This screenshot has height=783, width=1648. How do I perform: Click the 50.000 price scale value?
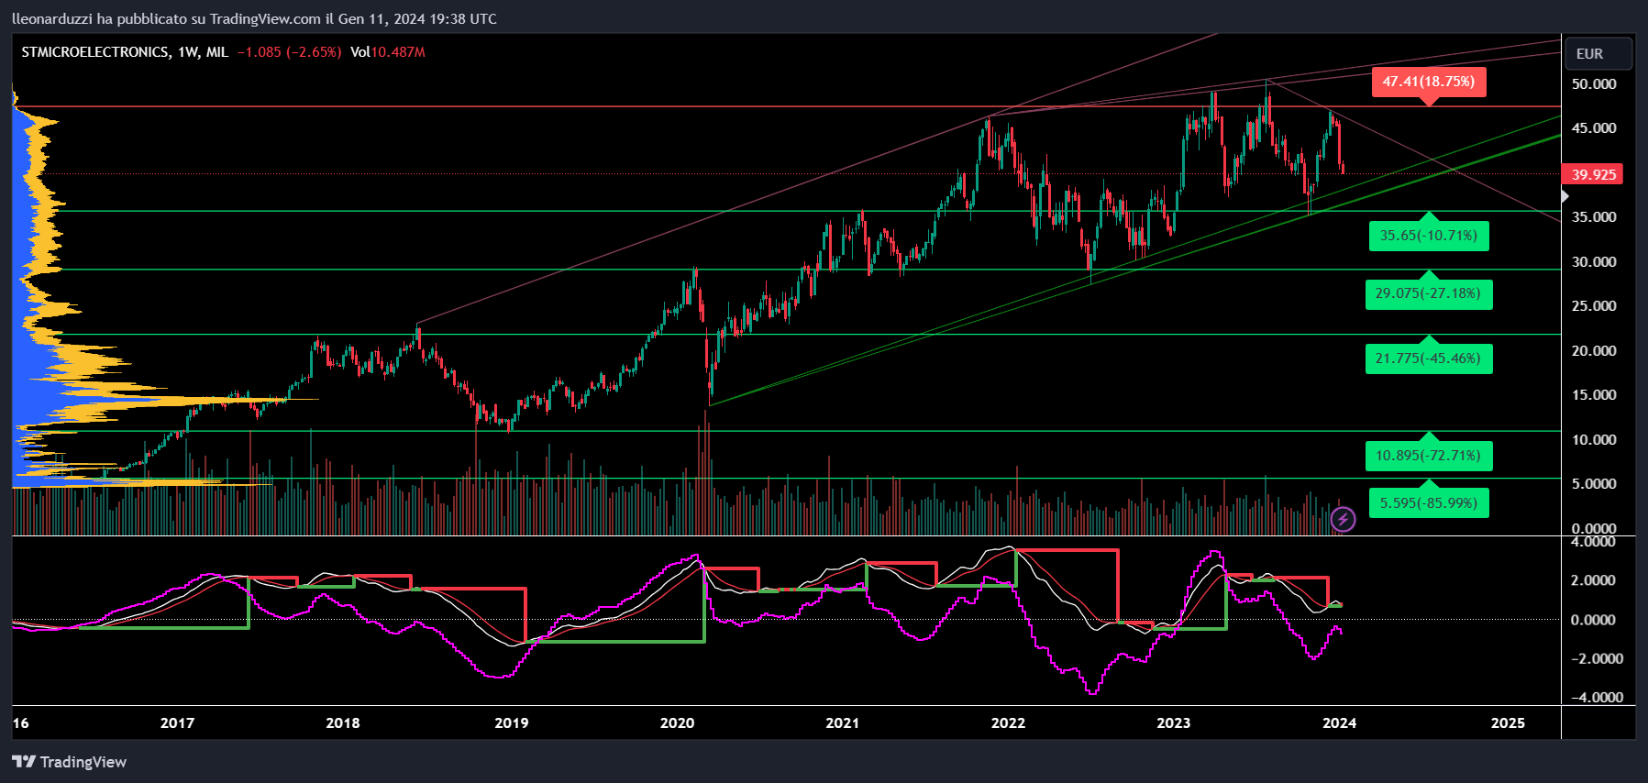[1594, 83]
